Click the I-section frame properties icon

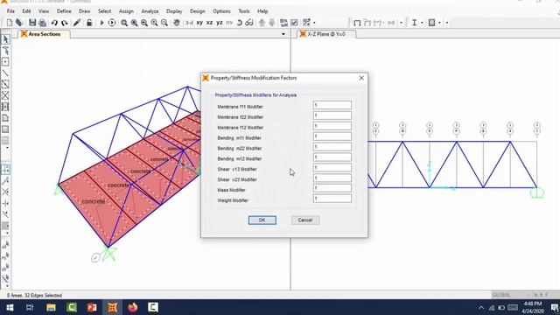[x=414, y=23]
